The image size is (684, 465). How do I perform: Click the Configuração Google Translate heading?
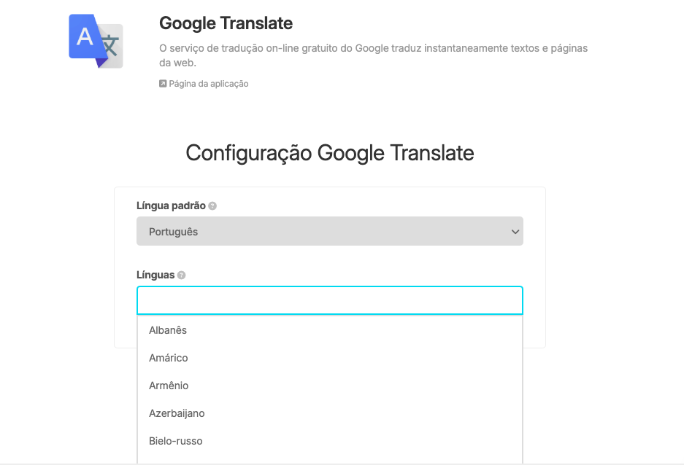click(330, 153)
